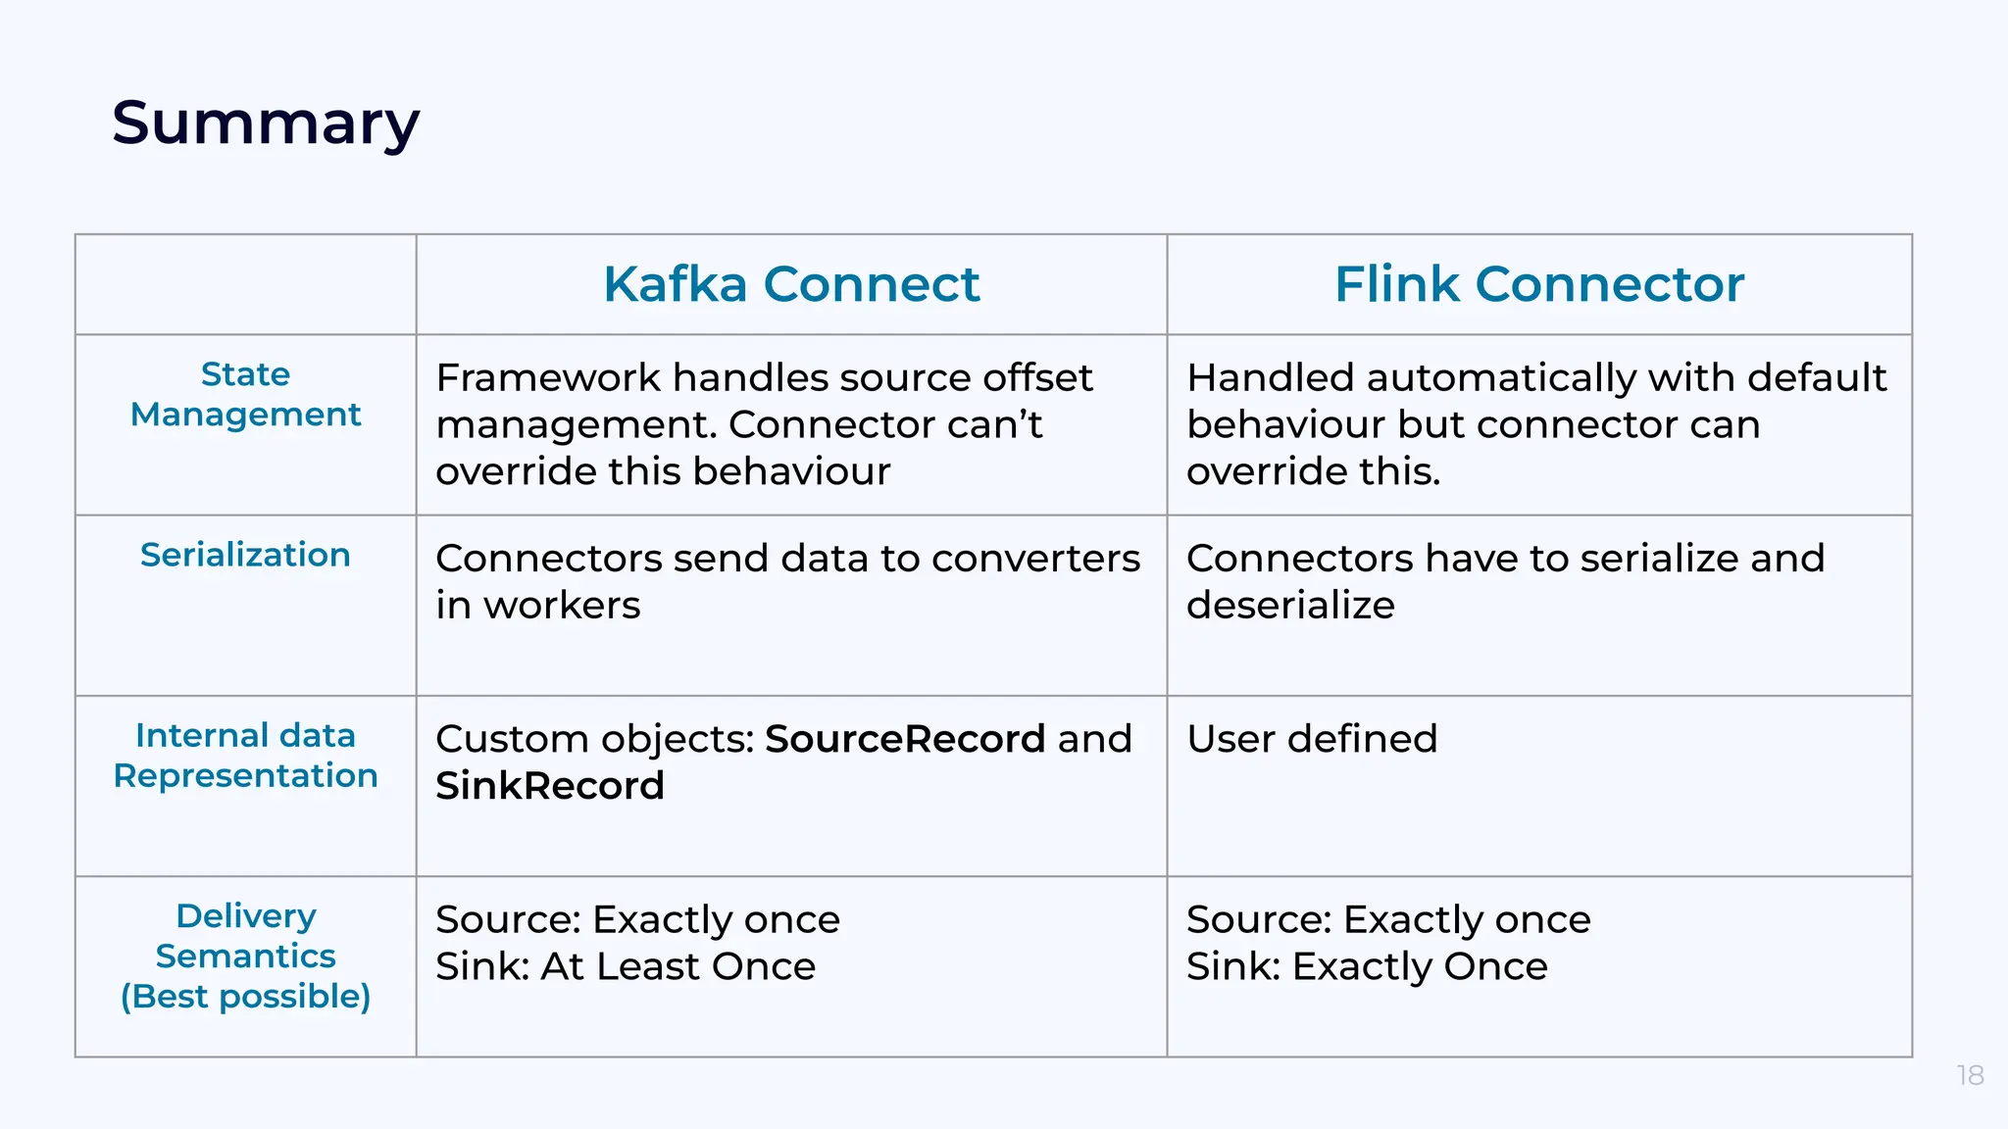Select the Flink Connector column header
This screenshot has width=2008, height=1129.
coord(1538,284)
